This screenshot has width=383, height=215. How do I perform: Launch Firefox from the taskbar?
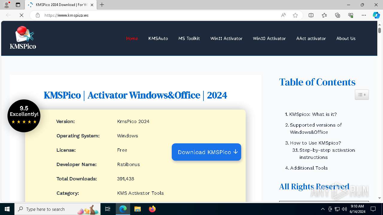[x=152, y=209]
